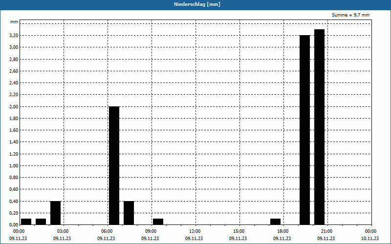The height and width of the screenshot is (244, 391).
Task: Select the 2,00 y-axis label
Action: point(14,106)
